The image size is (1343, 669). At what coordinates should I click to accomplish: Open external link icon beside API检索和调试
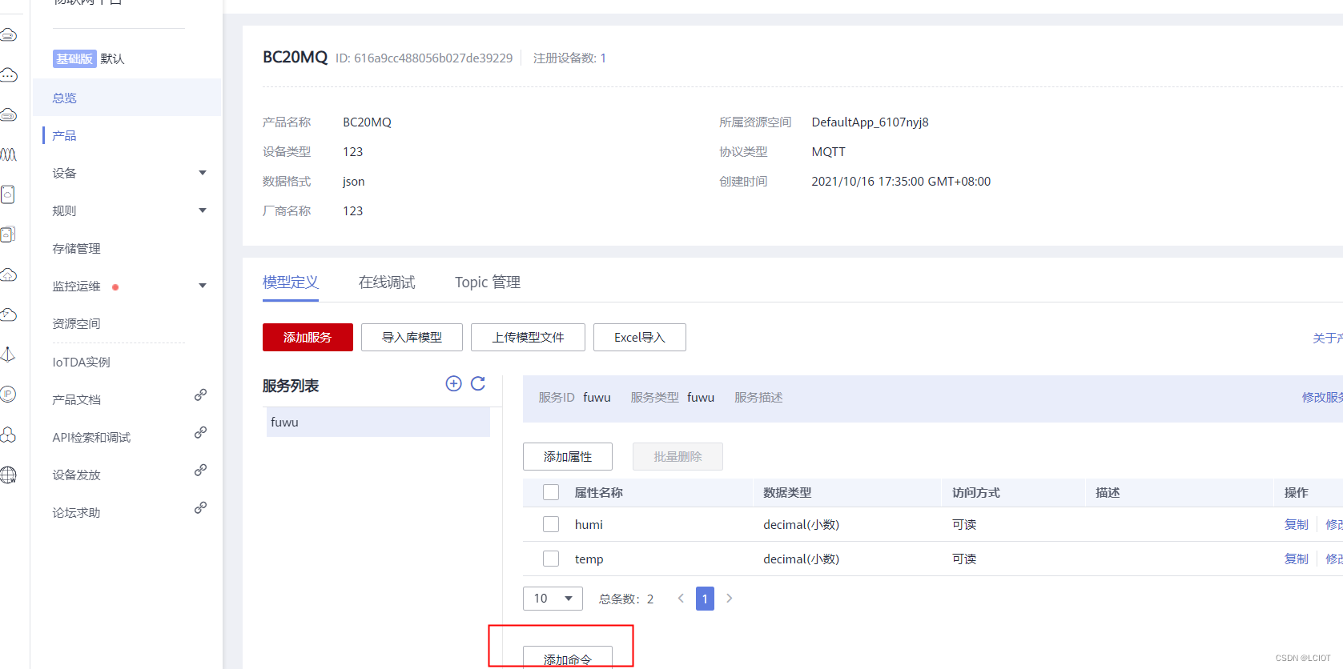coord(200,433)
